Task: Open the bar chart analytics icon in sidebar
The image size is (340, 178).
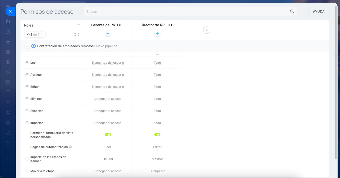Action: coord(8,62)
